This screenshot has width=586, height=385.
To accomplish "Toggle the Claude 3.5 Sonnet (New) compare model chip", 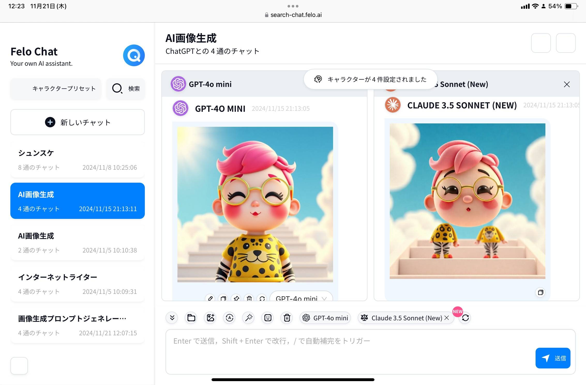I will point(403,318).
